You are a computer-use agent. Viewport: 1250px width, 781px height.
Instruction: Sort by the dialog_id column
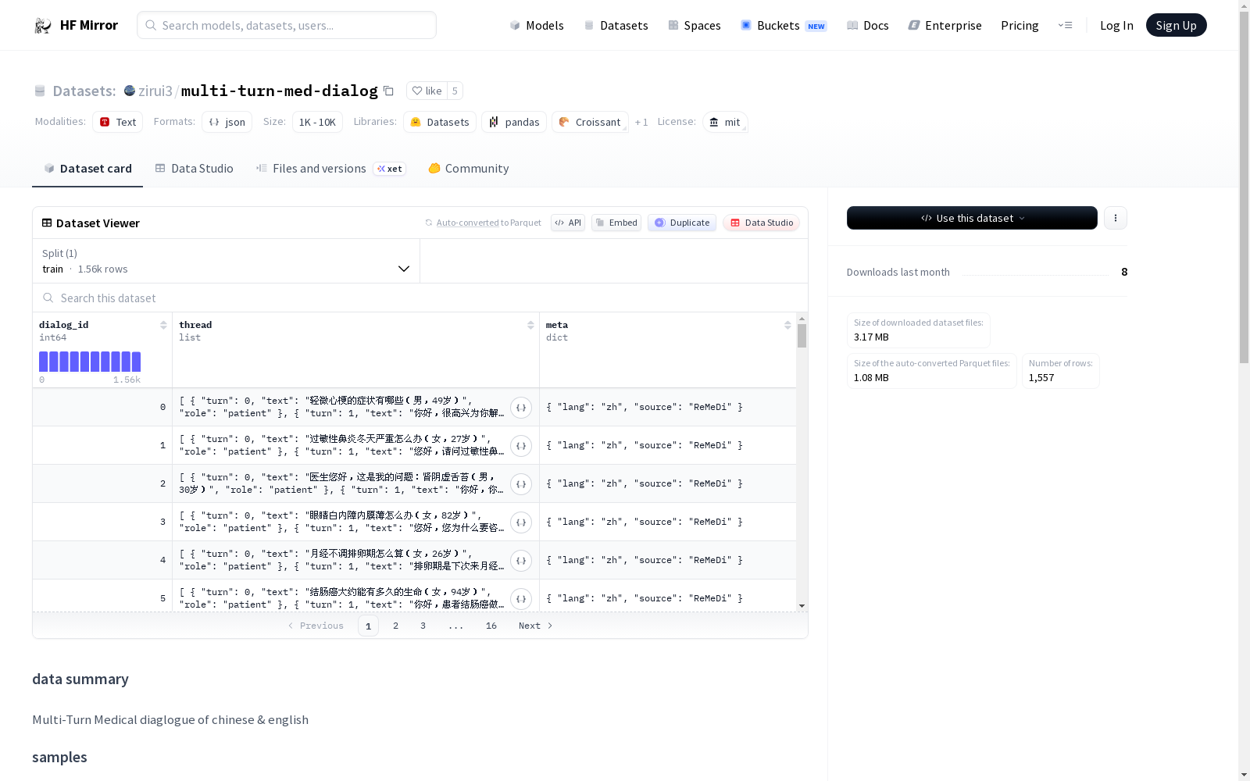pyautogui.click(x=163, y=325)
